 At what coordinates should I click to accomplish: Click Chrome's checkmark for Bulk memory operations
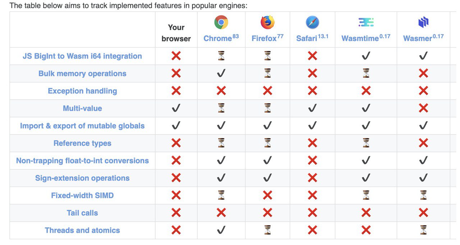tap(221, 73)
